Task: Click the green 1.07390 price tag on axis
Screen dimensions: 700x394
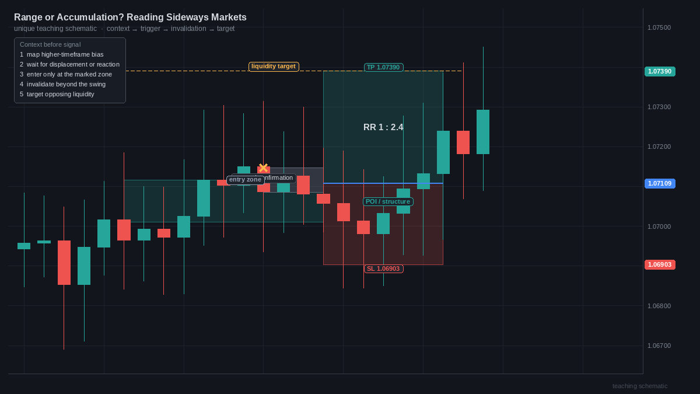Action: (660, 71)
